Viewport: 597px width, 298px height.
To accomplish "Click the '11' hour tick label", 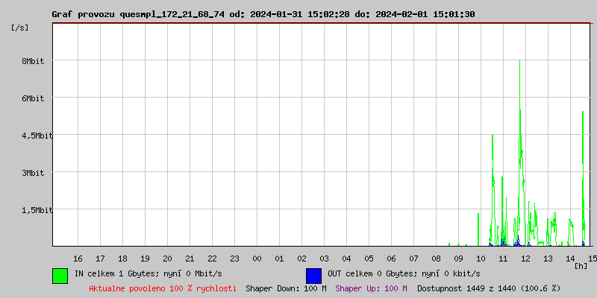I will pos(503,259).
